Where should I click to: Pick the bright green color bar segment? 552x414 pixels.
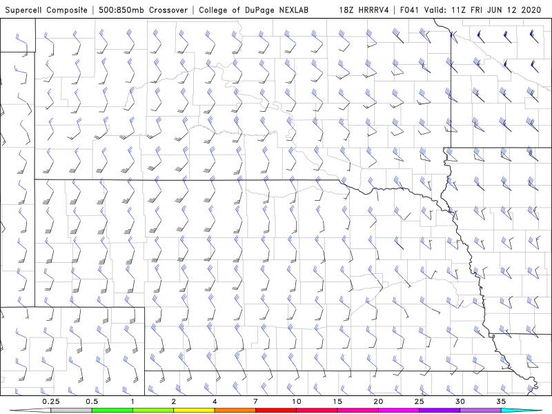(112, 411)
